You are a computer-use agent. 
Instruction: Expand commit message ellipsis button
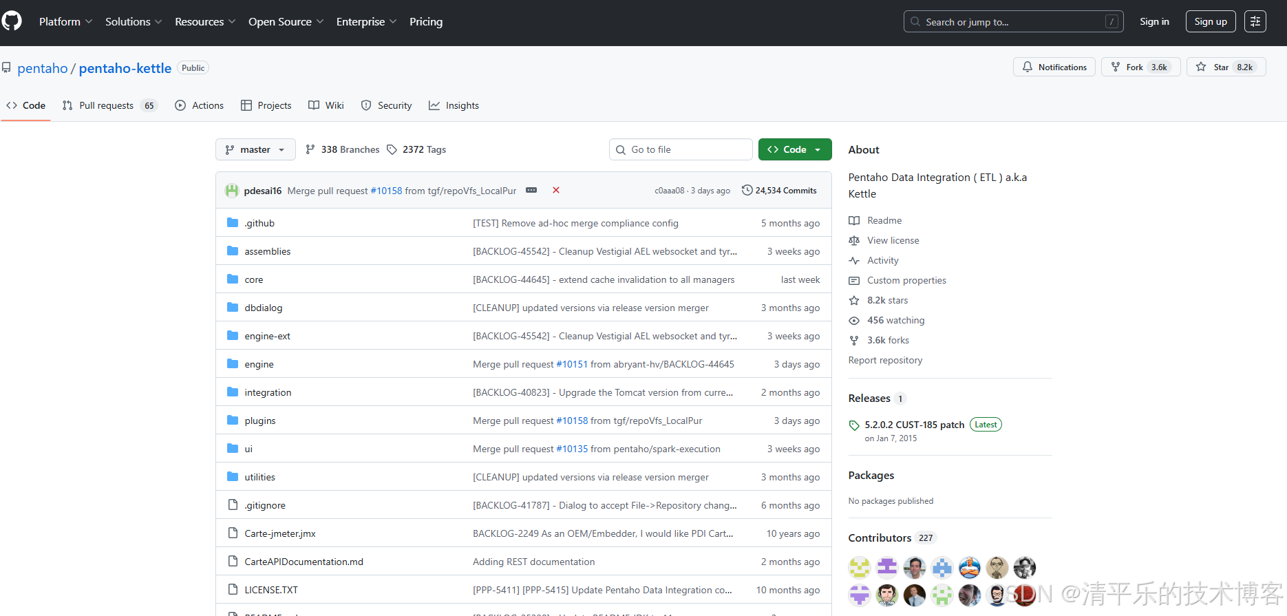[531, 190]
